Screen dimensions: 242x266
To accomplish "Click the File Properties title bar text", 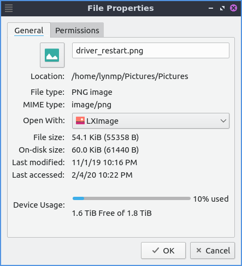I will 121,8.
